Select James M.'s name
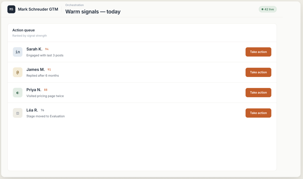The width and height of the screenshot is (303, 179). (36, 69)
